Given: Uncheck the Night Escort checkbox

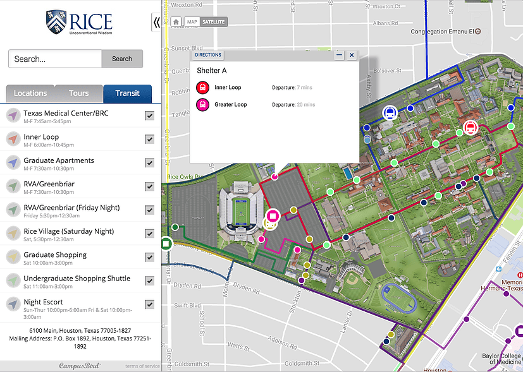Looking at the screenshot, I should tap(149, 304).
